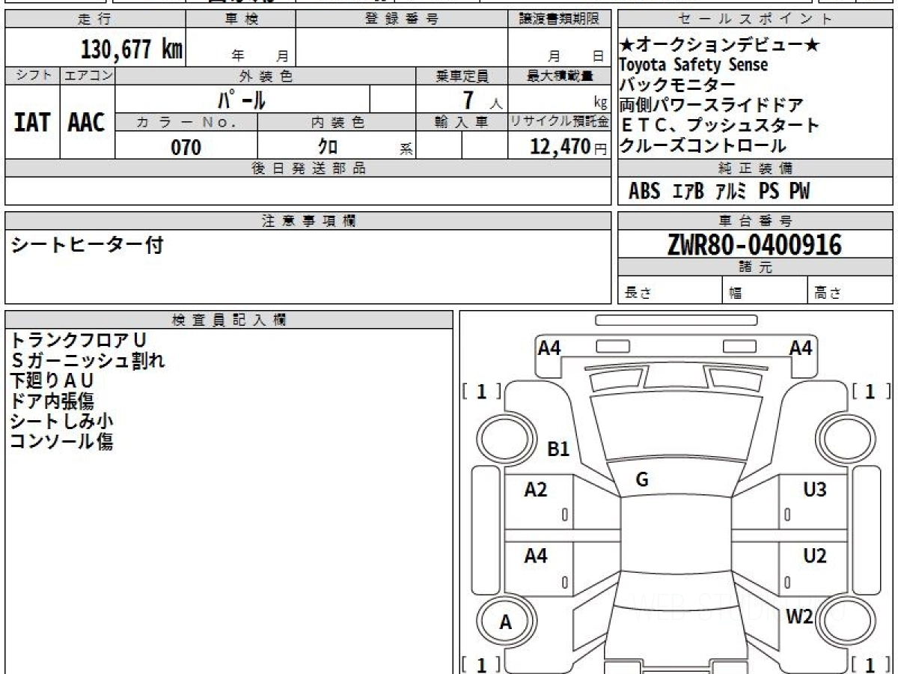Screen dimensions: 898x674
Task: Click the 検査員記入欄 header
Action: coord(229,320)
